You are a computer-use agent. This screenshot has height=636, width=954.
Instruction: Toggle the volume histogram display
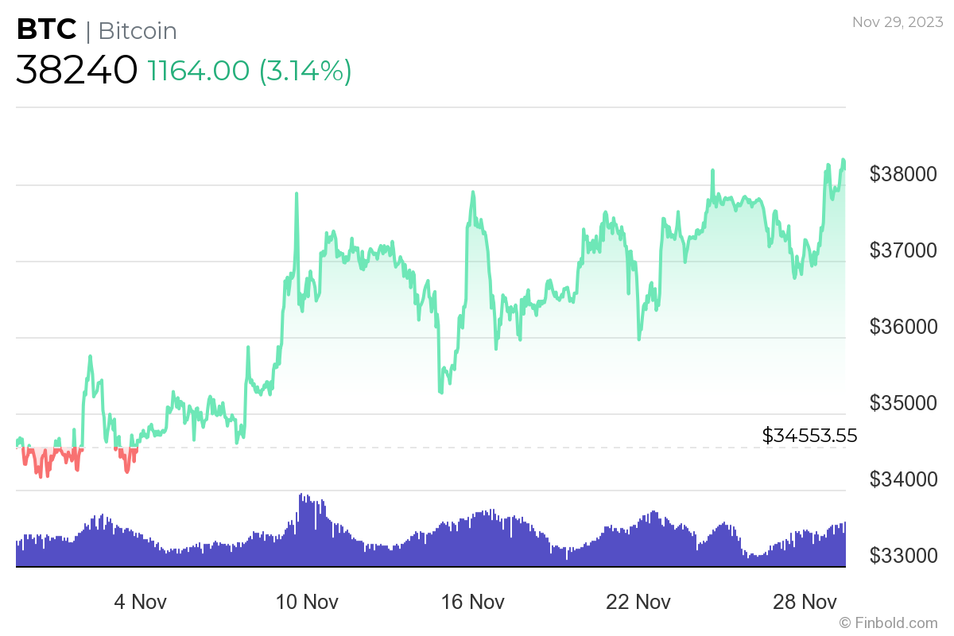(x=429, y=541)
